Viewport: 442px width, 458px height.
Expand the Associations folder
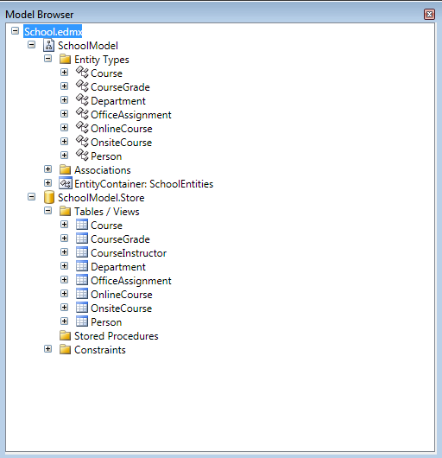coord(47,169)
